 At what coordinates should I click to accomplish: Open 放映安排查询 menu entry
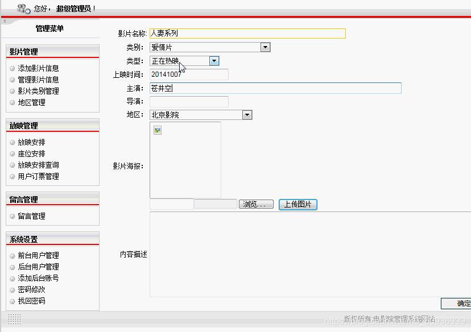[38, 165]
